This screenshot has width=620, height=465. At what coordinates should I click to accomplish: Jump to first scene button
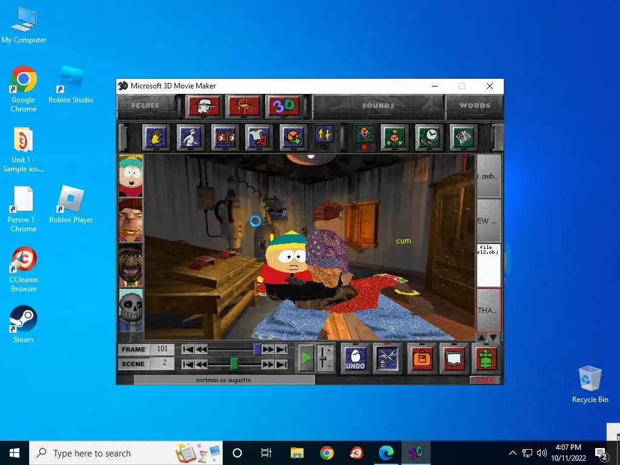point(188,364)
